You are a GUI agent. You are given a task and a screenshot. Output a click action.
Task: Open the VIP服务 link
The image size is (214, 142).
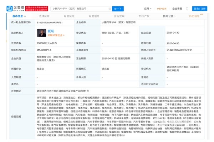click(x=162, y=9)
